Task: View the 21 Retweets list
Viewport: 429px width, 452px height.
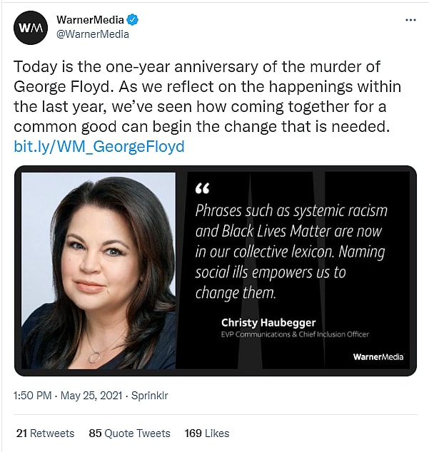Action: point(45,433)
